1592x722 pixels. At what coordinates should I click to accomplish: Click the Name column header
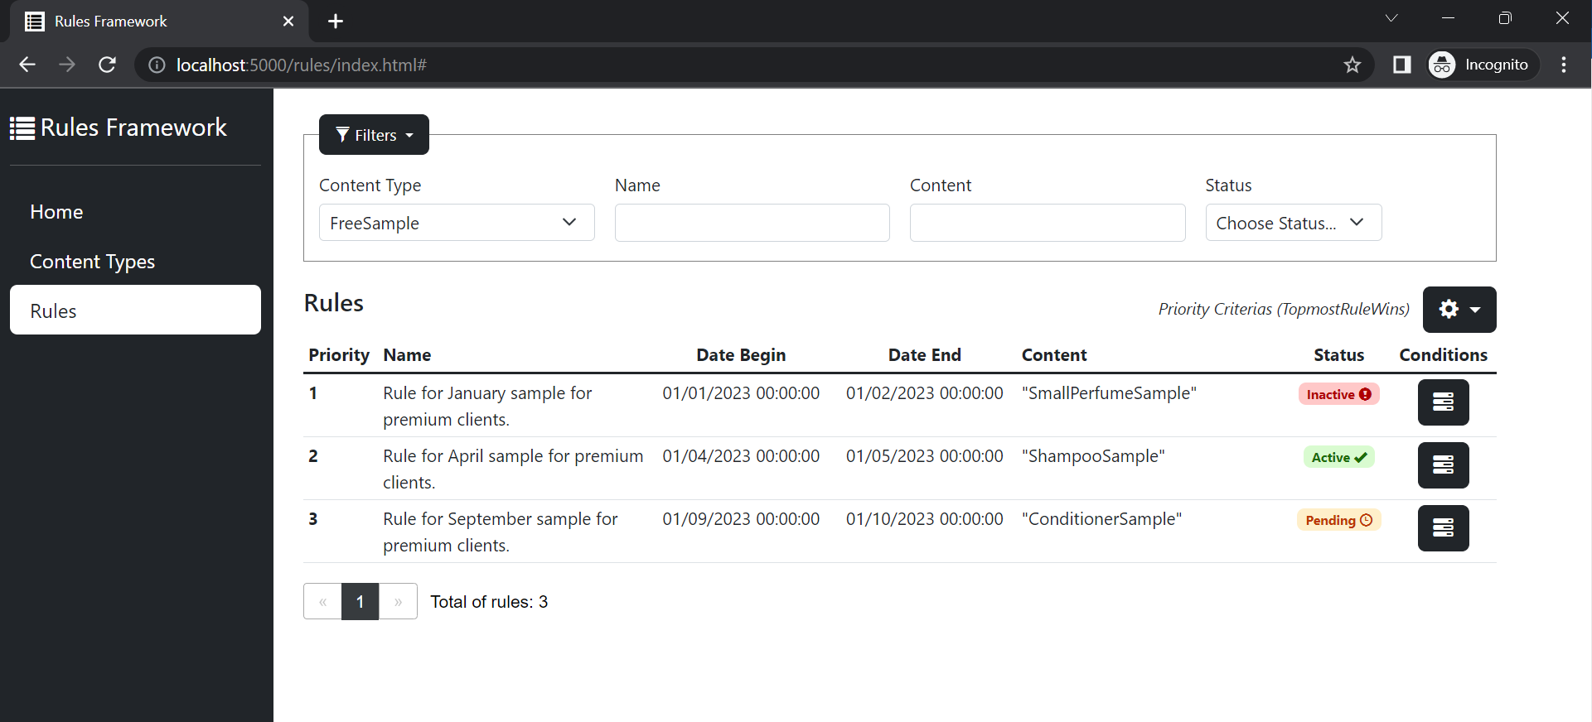tap(407, 355)
